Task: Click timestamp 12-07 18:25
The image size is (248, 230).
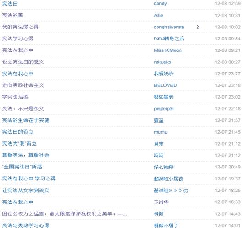Action: click(x=228, y=191)
